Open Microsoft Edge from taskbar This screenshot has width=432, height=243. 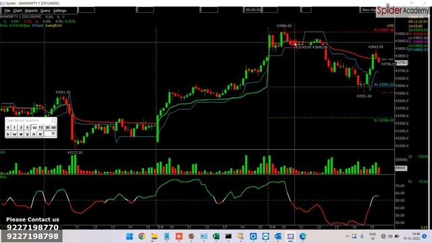303,236
